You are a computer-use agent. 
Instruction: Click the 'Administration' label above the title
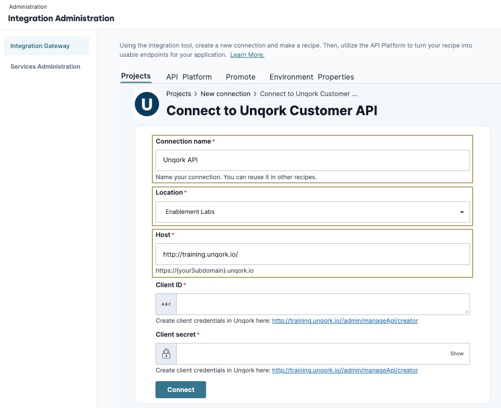28,7
